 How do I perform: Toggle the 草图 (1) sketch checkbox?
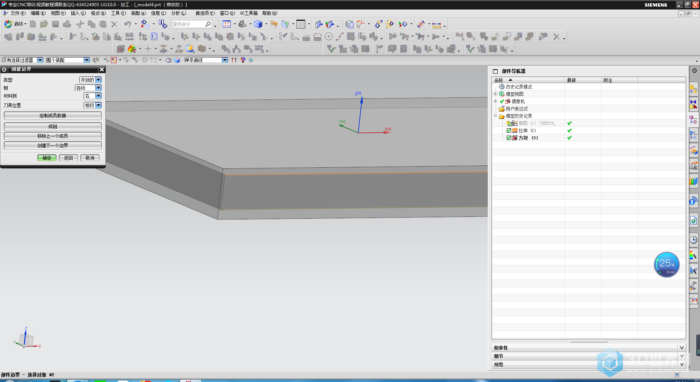509,123
